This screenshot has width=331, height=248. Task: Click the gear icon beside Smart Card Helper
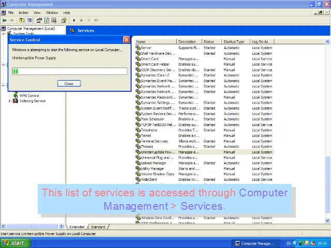(138, 64)
